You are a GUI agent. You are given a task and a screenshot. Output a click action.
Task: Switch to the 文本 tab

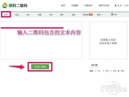pyautogui.click(x=6, y=15)
